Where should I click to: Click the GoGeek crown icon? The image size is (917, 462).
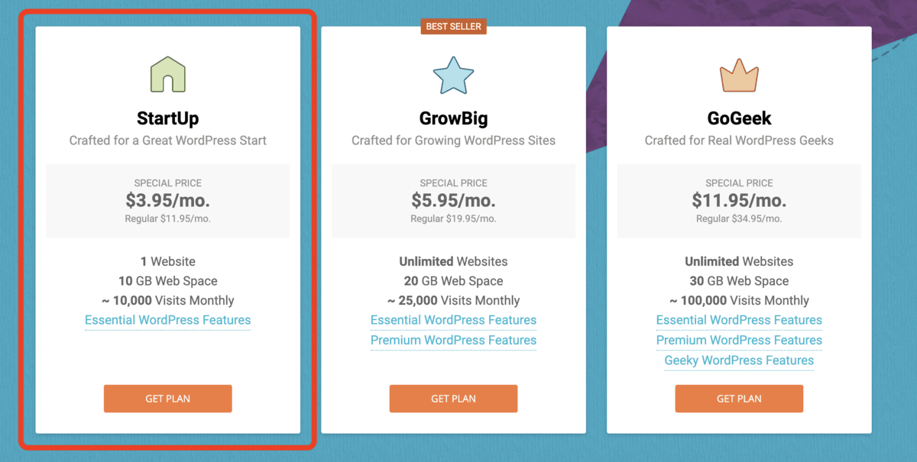pos(739,73)
